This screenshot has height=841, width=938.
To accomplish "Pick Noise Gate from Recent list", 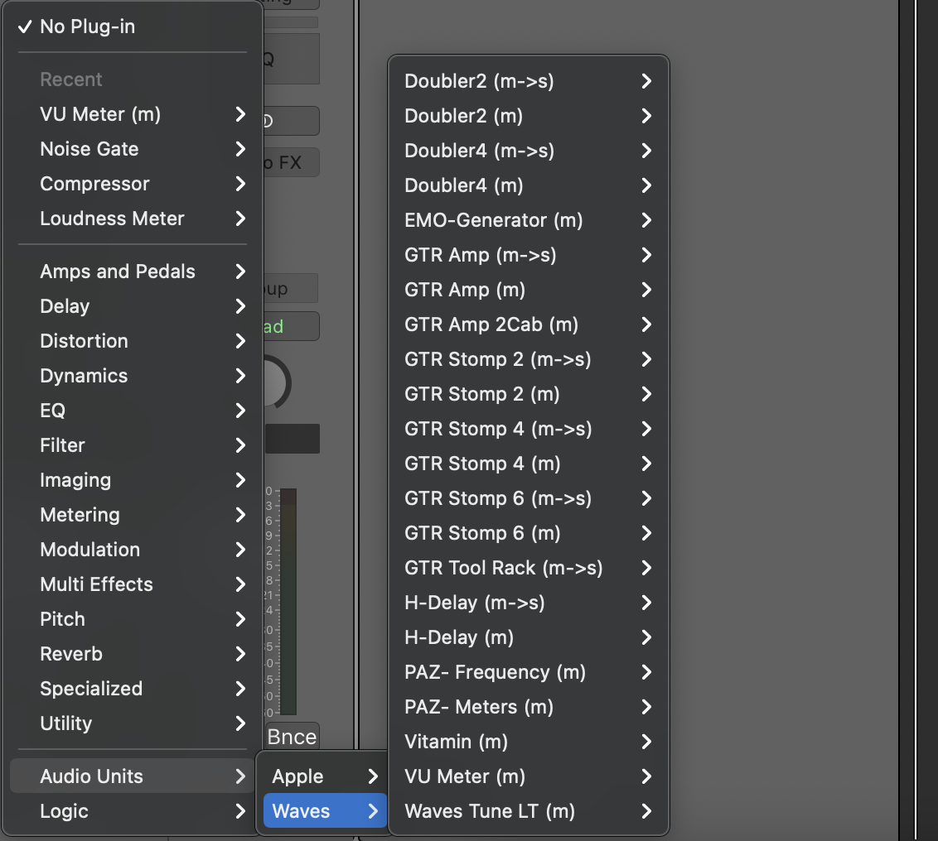I will coord(89,149).
